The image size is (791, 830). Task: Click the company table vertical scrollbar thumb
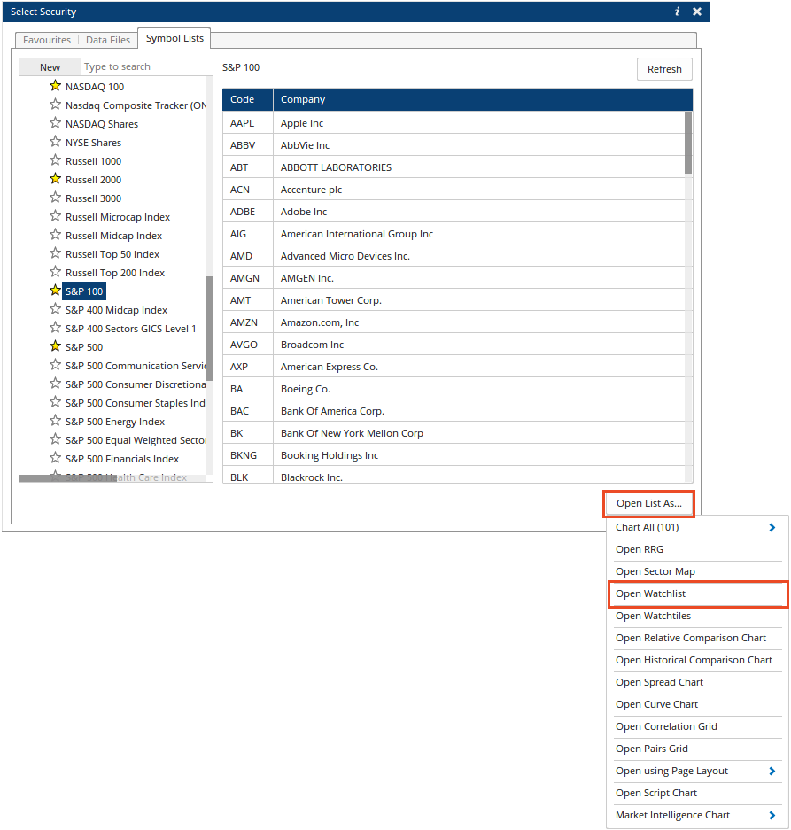click(x=687, y=143)
